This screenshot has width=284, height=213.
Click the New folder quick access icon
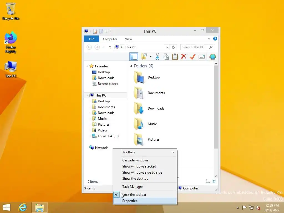[x=101, y=31]
